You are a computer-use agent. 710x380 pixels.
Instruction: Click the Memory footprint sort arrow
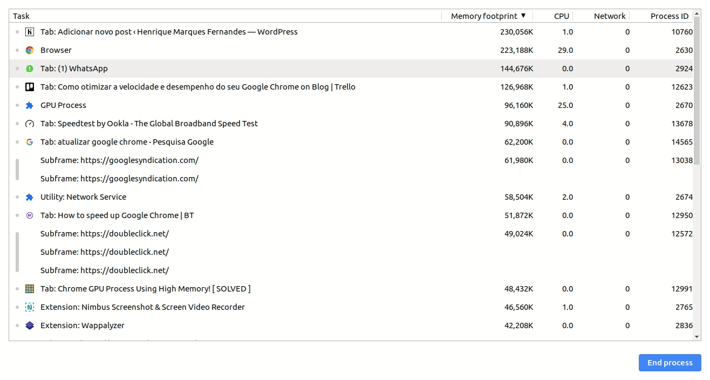(x=523, y=16)
